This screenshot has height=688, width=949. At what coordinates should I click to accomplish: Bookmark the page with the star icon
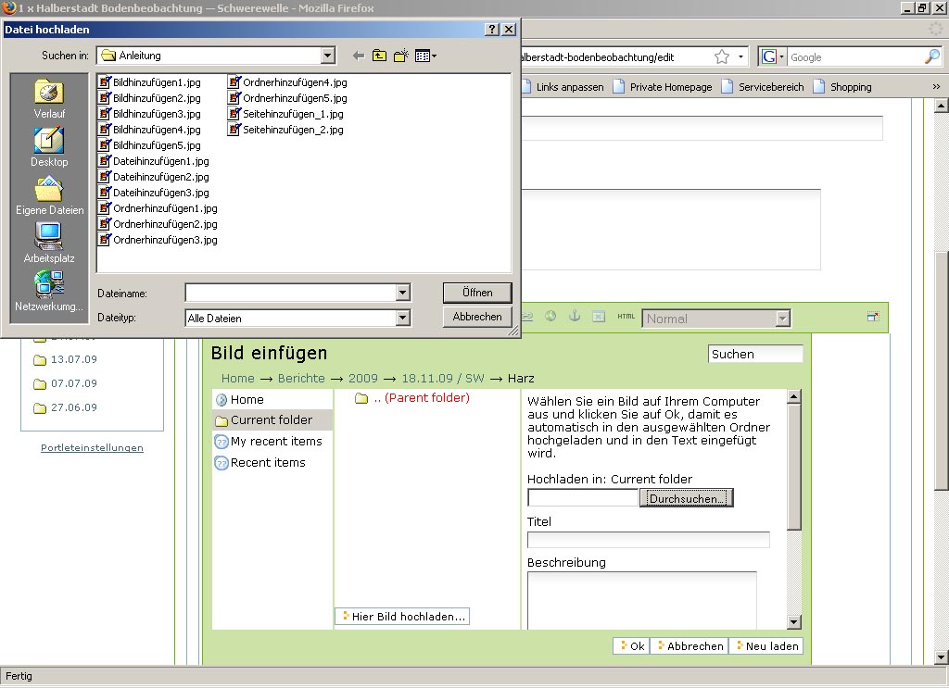722,57
